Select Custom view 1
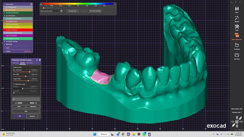244x137 pixels. point(237,112)
